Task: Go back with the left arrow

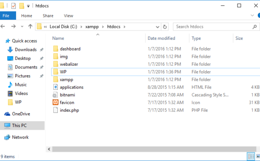Action: coord(3,26)
